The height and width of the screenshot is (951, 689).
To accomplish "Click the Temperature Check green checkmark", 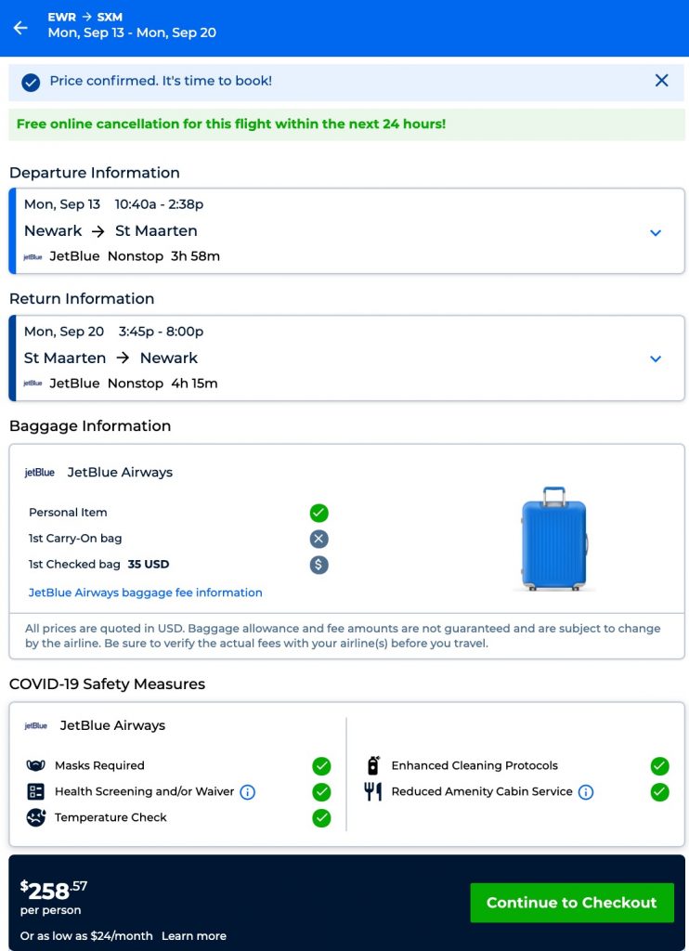I will click(321, 818).
